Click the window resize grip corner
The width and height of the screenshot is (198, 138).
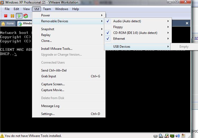click(x=189, y=136)
